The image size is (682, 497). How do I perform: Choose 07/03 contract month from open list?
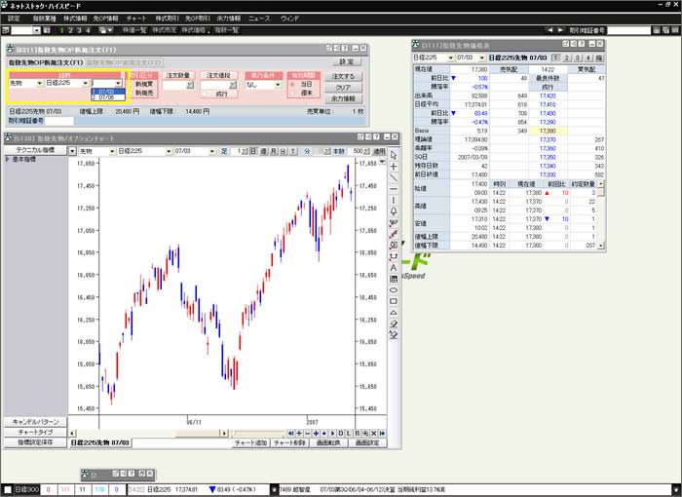(108, 92)
